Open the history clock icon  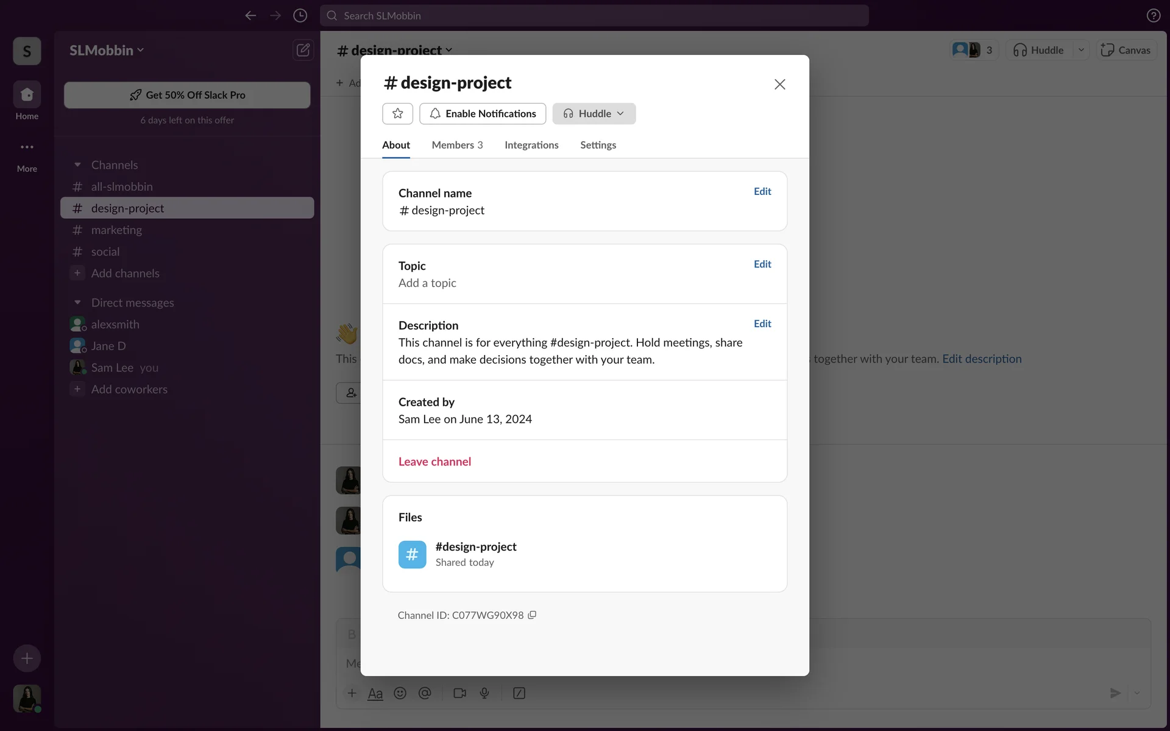(x=300, y=16)
